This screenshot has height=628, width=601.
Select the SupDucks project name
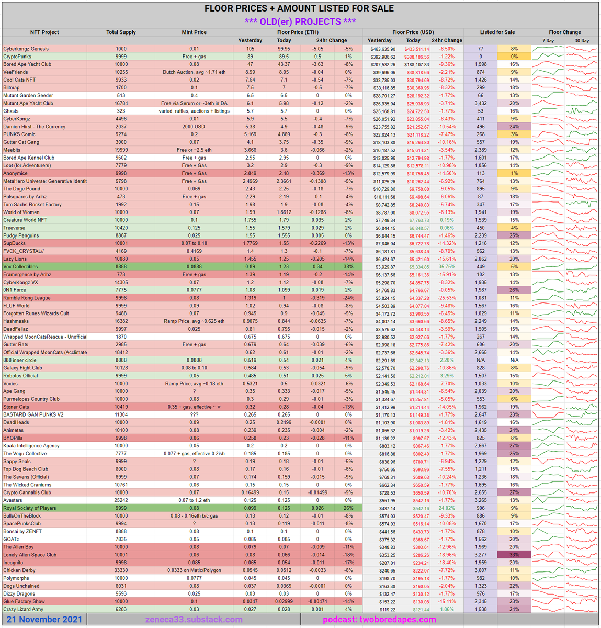coord(14,243)
